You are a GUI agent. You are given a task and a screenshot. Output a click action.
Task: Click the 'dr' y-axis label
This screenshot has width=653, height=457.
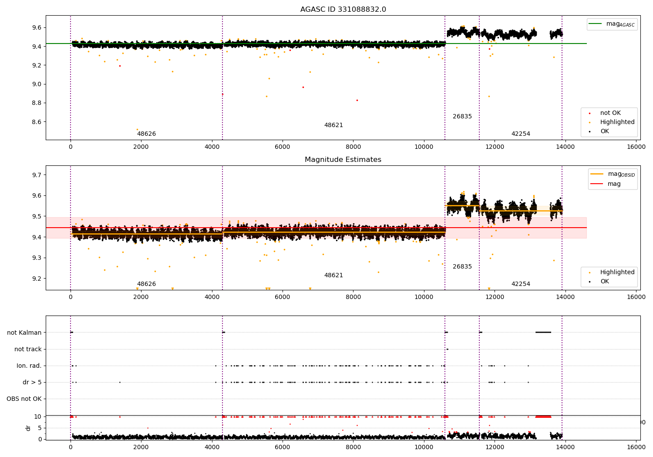click(28, 428)
